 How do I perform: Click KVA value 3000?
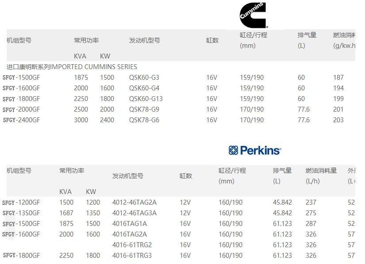(81, 120)
